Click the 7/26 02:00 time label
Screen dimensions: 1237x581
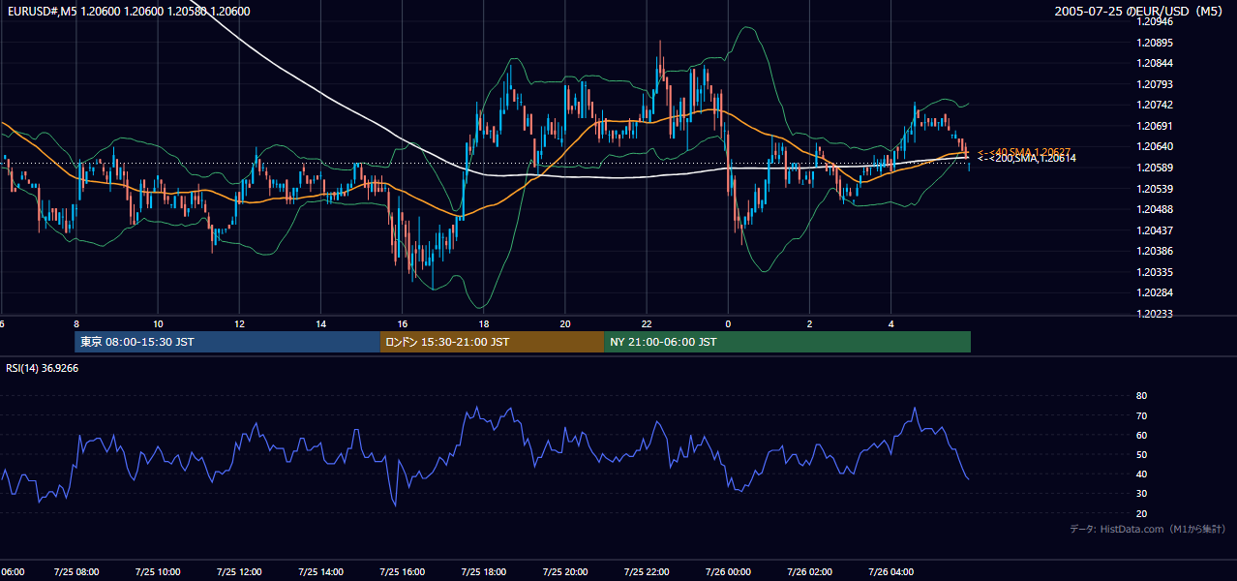point(809,572)
